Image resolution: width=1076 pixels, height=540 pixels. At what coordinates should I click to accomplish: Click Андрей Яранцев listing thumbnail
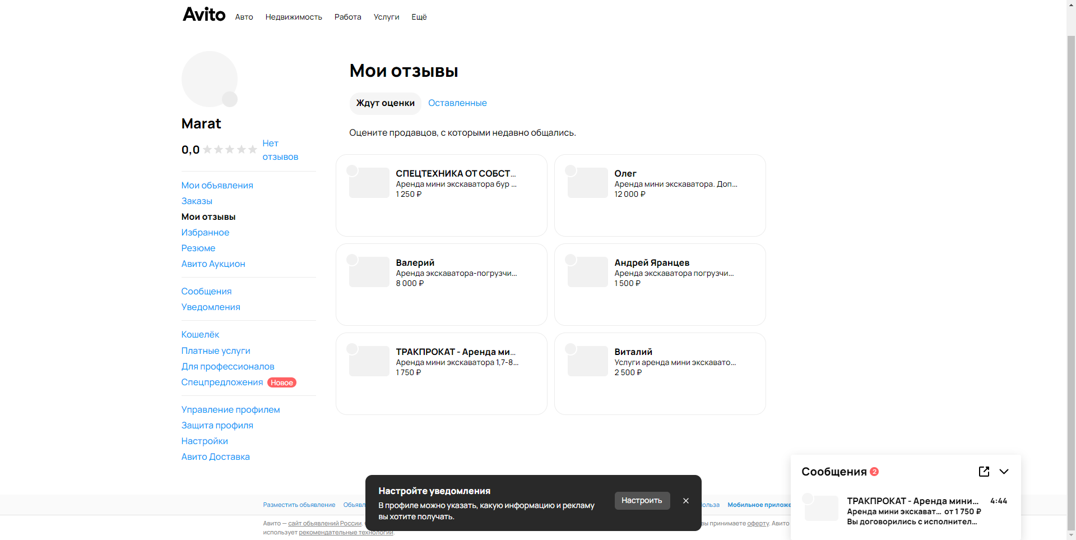(x=587, y=272)
